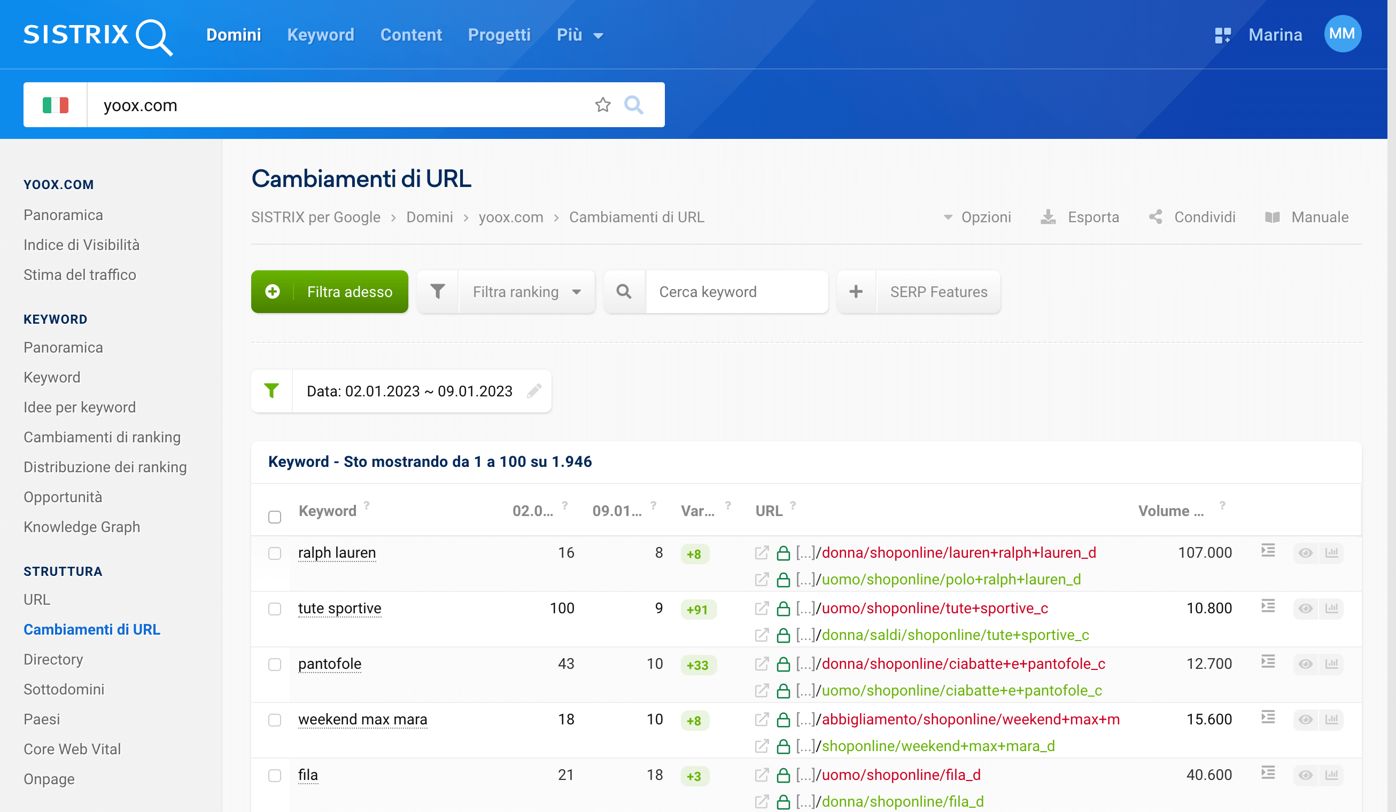This screenshot has width=1396, height=812.
Task: Click the tute sportive keyword text
Action: [339, 608]
